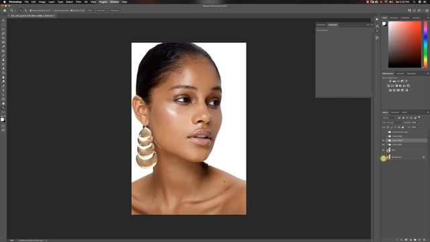Click the Home icon in options bar
Screen dimensions: 430x242
pos(5,11)
